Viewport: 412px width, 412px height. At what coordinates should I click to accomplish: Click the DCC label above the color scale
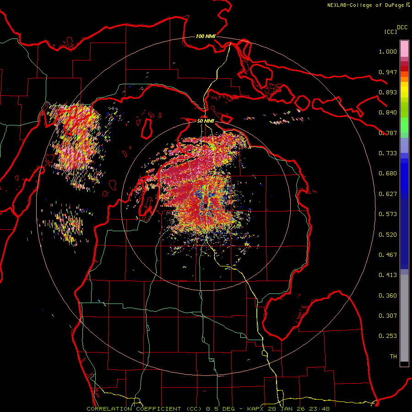pos(402,27)
